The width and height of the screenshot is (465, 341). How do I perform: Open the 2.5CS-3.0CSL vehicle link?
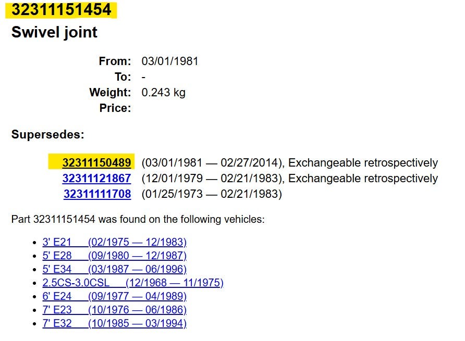[133, 283]
